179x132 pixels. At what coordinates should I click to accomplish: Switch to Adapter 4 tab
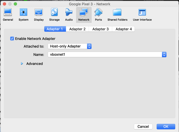coord(123,29)
